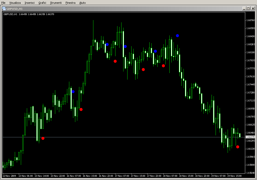Click the 17 Nov 15:00 time label
This screenshot has width=257, height=180.
138,176
